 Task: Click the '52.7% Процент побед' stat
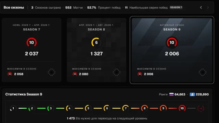click(104, 7)
